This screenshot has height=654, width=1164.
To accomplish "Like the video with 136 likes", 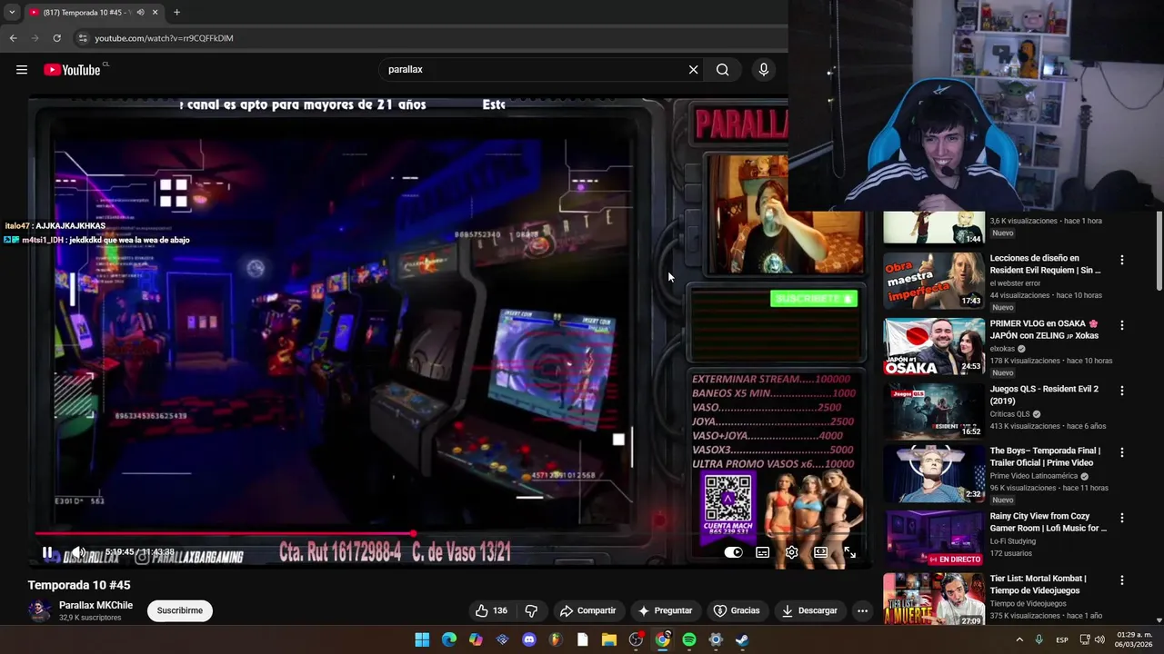I will coord(491,610).
